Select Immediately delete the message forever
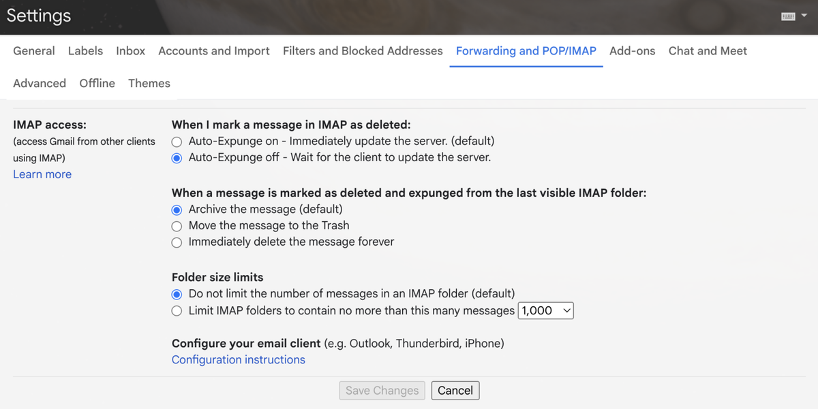The image size is (818, 409). pos(177,242)
